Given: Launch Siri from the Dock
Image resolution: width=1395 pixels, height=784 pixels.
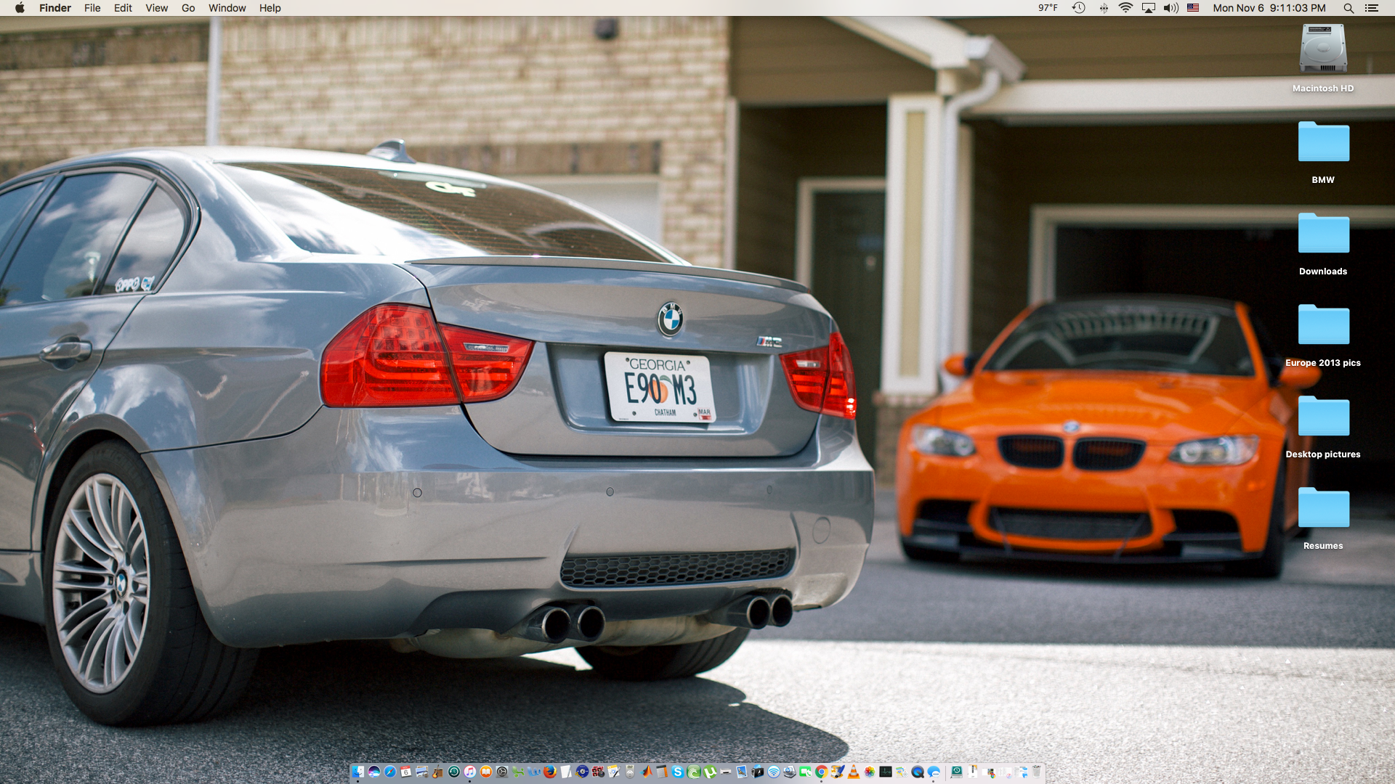Looking at the screenshot, I should click(x=374, y=772).
